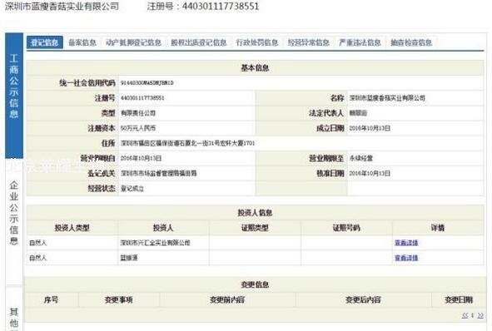This screenshot has width=492, height=331.
Task: Click the 证照号码 column header
Action: pyautogui.click(x=346, y=228)
